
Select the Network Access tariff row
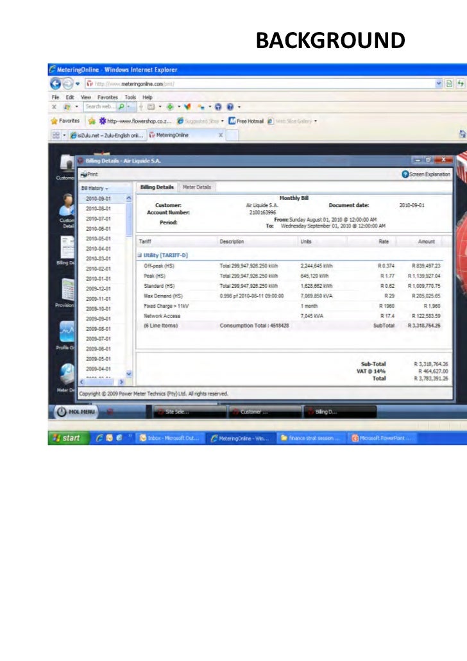tap(289, 316)
